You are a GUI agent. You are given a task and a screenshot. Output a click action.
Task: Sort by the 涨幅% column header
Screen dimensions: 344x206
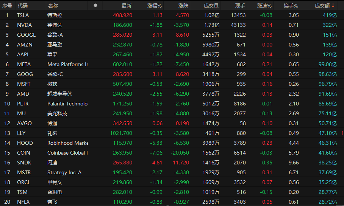(155, 6)
